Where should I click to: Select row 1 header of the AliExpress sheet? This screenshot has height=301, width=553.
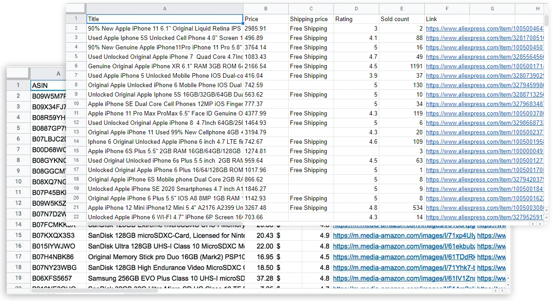point(75,19)
